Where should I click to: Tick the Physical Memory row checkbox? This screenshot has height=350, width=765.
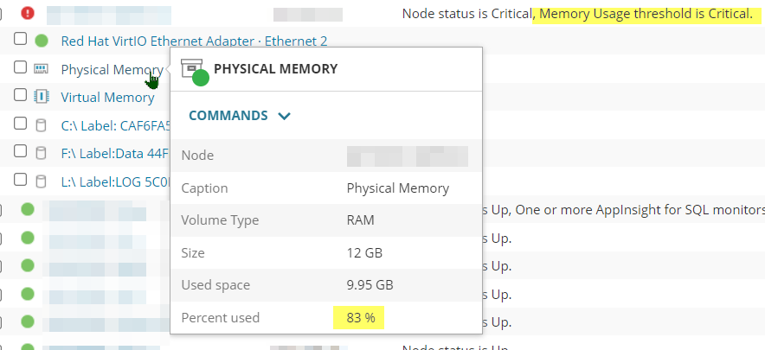pyautogui.click(x=21, y=68)
